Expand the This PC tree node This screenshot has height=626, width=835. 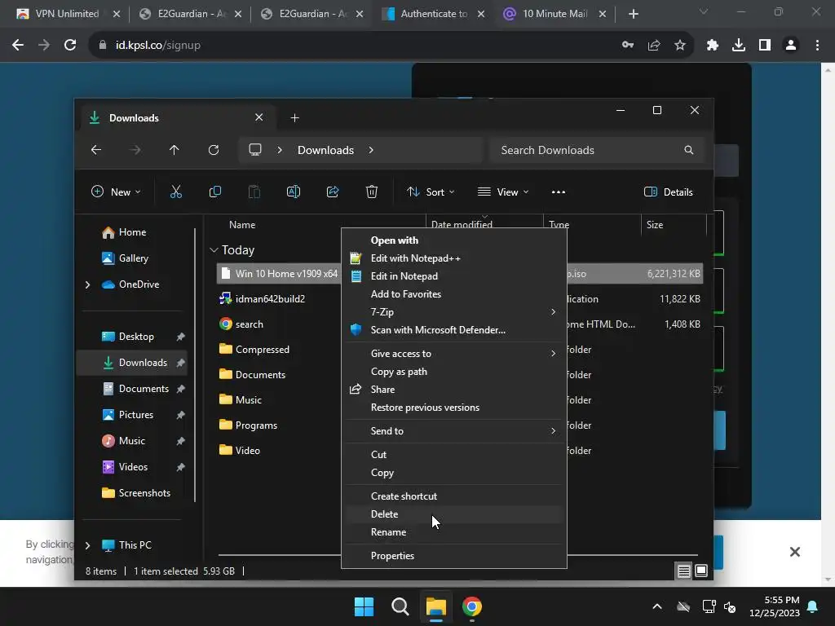pyautogui.click(x=88, y=545)
